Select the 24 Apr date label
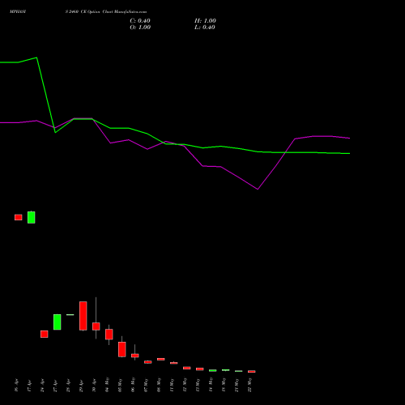405x405 pixels. pyautogui.click(x=42, y=386)
